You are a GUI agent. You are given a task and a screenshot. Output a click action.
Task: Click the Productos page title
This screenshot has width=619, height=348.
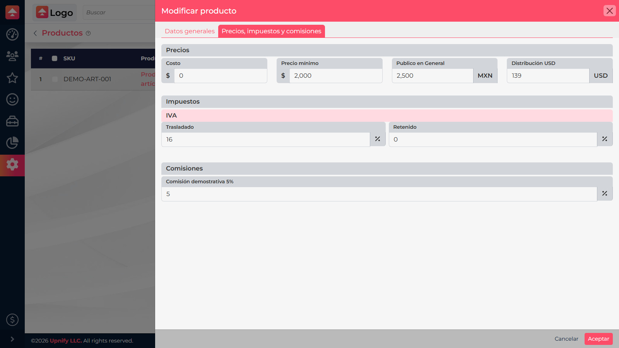click(x=62, y=33)
